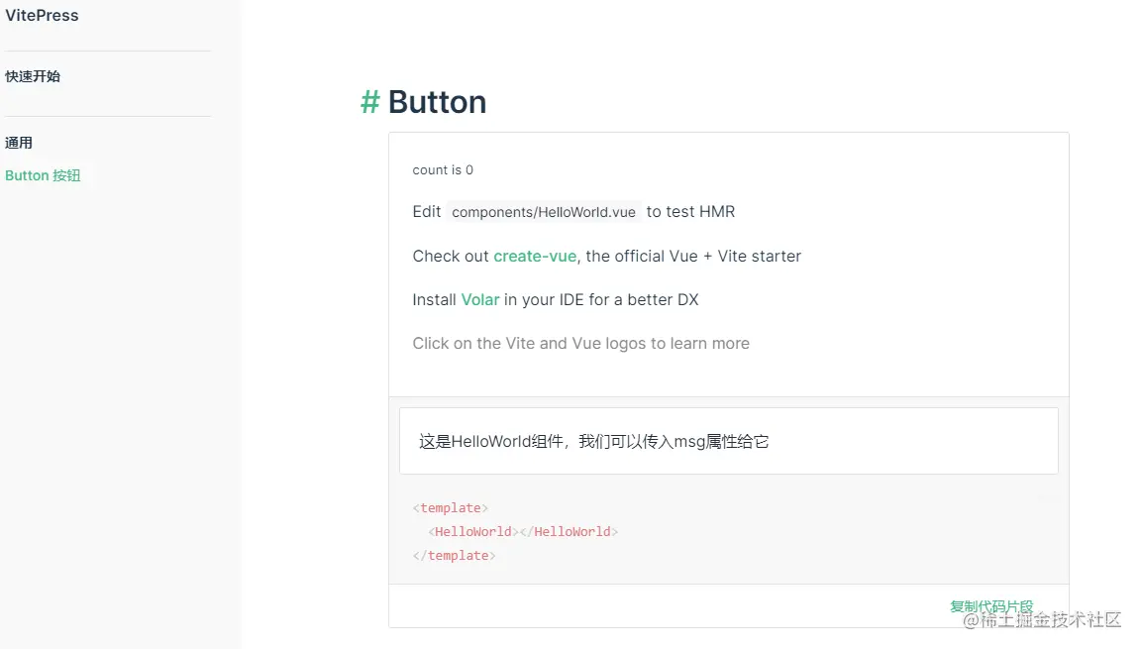Follow the create-vue link
1141x649 pixels.
pyautogui.click(x=535, y=256)
